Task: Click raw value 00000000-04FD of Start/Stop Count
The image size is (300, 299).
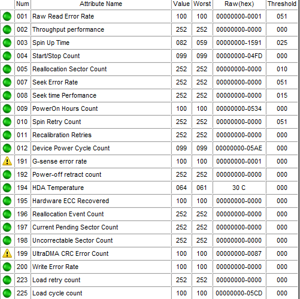Action: pyautogui.click(x=239, y=56)
